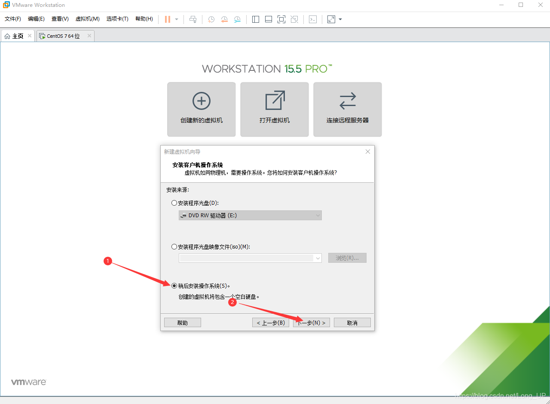550x404 pixels.
Task: Click the 帮助 button in wizard
Action: [183, 323]
